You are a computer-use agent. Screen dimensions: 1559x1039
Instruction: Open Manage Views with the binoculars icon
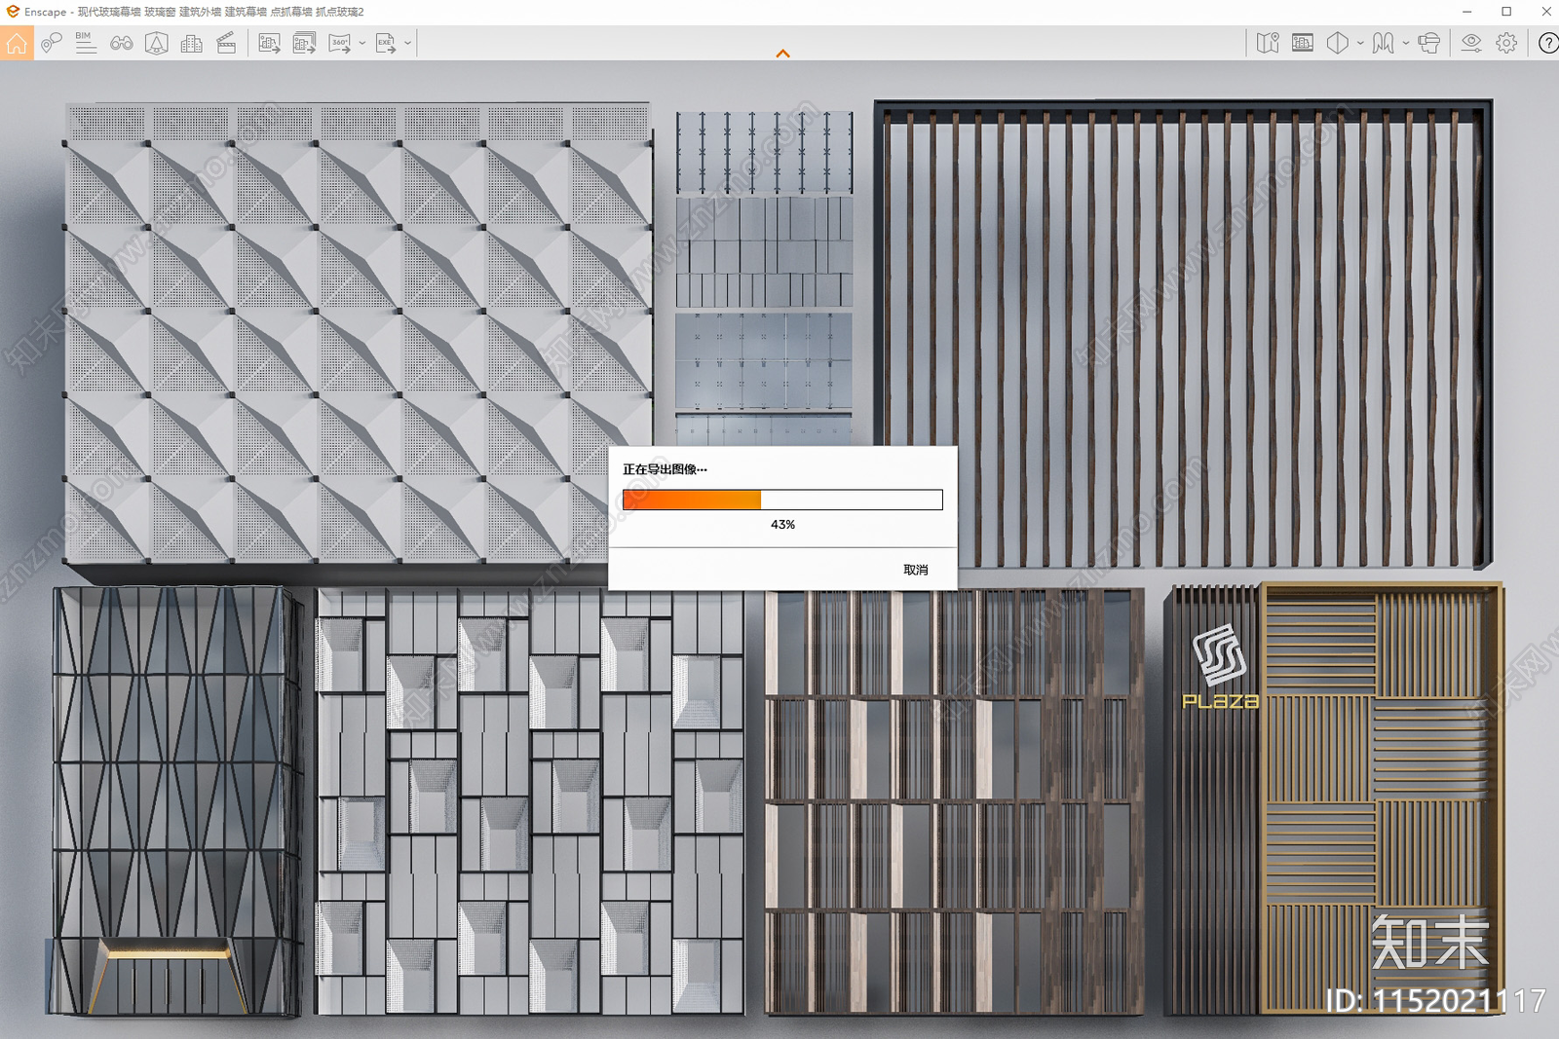click(x=122, y=43)
